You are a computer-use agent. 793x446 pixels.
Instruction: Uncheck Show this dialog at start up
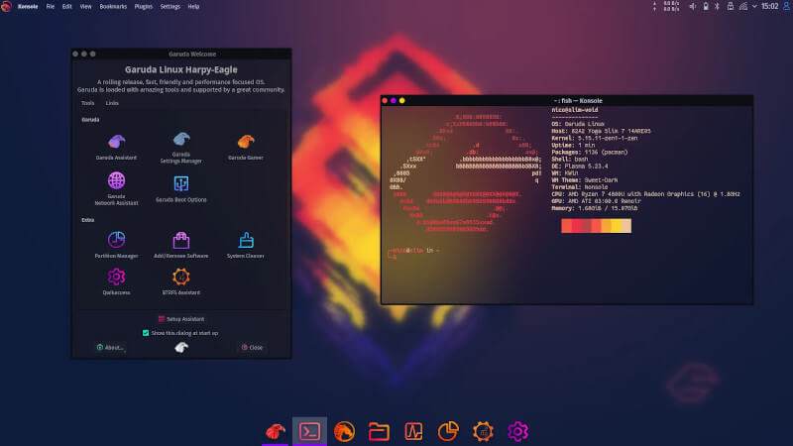tap(146, 333)
